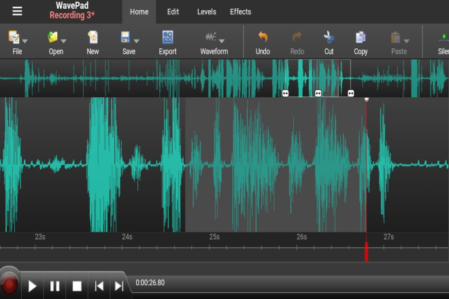Click the New file icon
Image resolution: width=449 pixels, height=299 pixels.
click(93, 37)
